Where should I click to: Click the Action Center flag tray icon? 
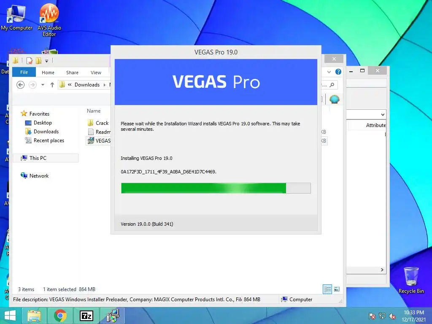pyautogui.click(x=372, y=316)
